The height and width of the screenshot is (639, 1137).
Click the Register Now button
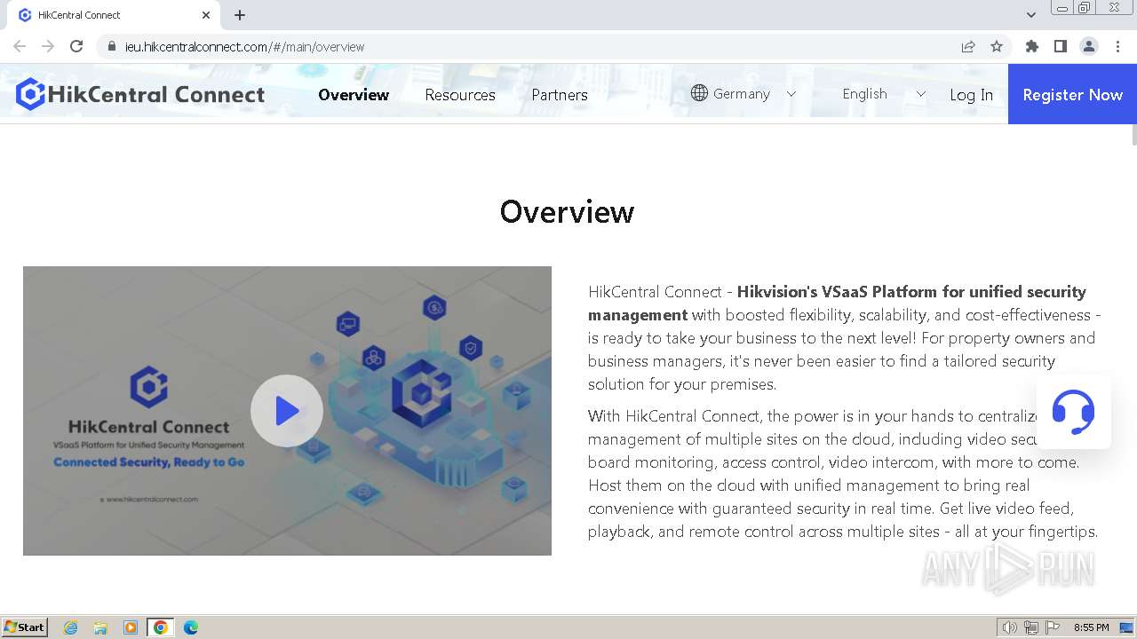1072,94
